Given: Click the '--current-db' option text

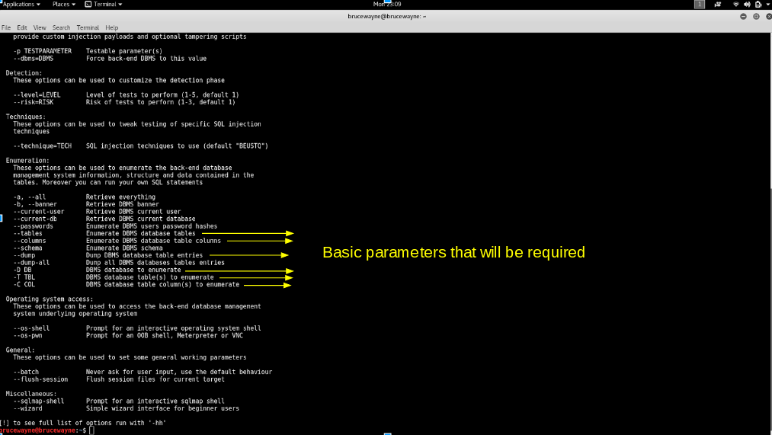Looking at the screenshot, I should pos(35,219).
